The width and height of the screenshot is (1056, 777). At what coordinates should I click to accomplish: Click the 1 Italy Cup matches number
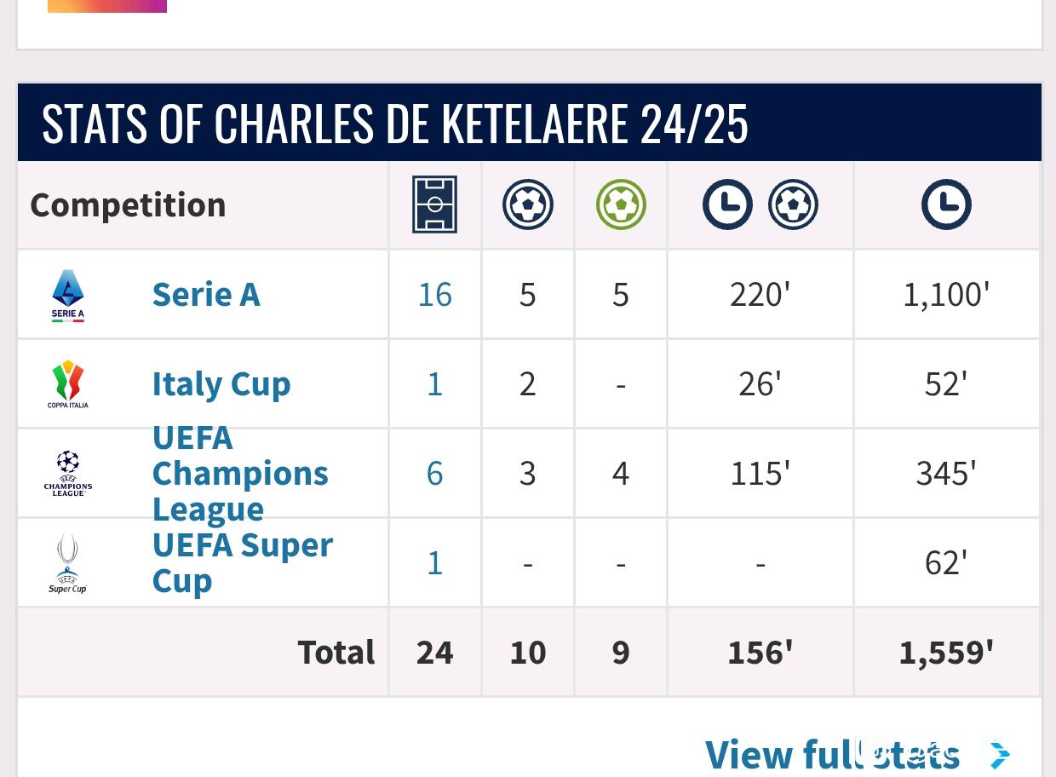pos(434,383)
